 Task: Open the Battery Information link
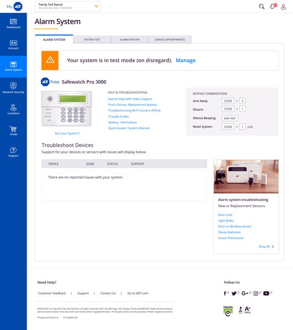coord(123,122)
